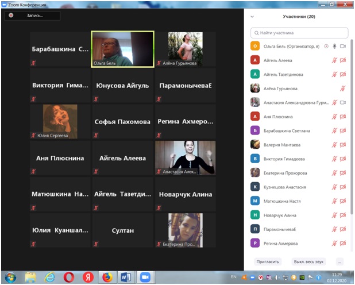Click the purple Б avatar of Барабашкина Светлана
Image resolution: width=355 pixels, height=285 pixels.
tap(255, 130)
